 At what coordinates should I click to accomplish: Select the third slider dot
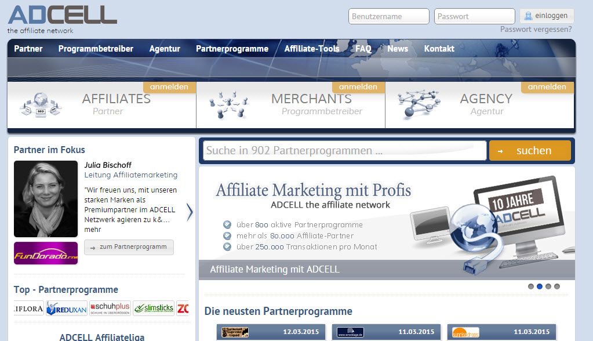(x=548, y=286)
